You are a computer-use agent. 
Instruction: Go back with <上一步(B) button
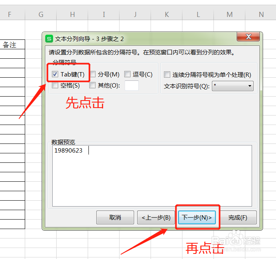point(156,217)
